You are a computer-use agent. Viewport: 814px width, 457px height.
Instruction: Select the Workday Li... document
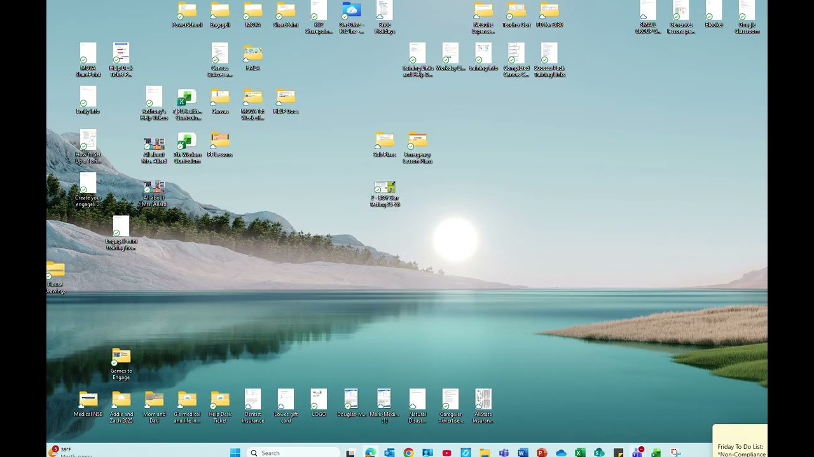point(450,57)
